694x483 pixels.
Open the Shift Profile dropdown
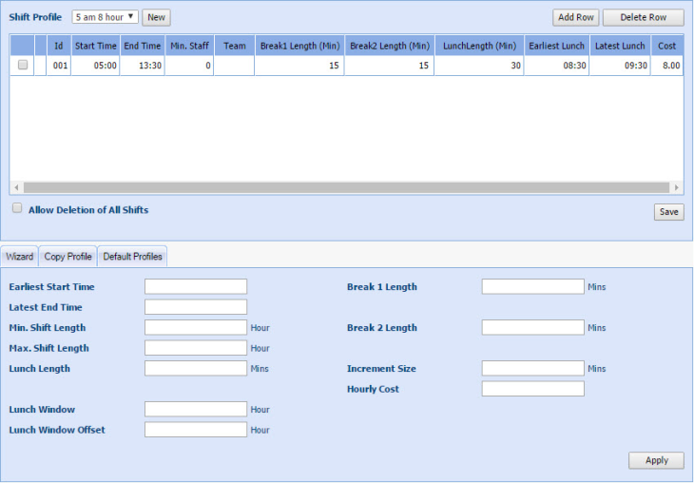[105, 17]
